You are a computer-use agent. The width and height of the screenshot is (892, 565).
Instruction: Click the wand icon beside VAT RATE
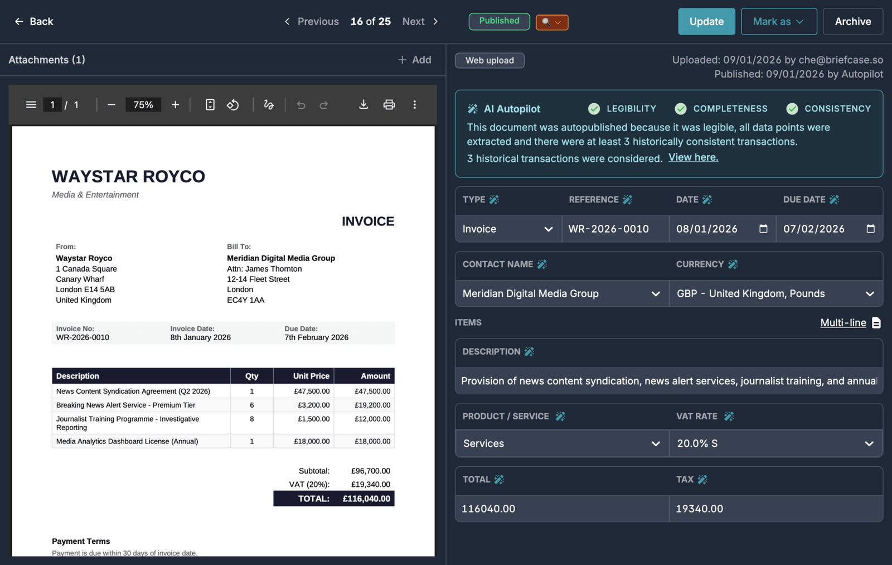click(x=729, y=416)
